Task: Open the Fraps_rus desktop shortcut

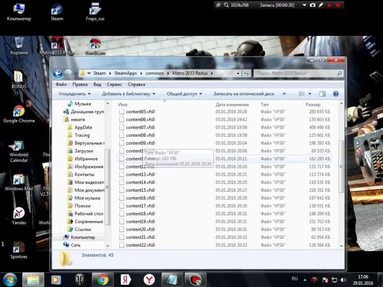Action: [x=95, y=12]
